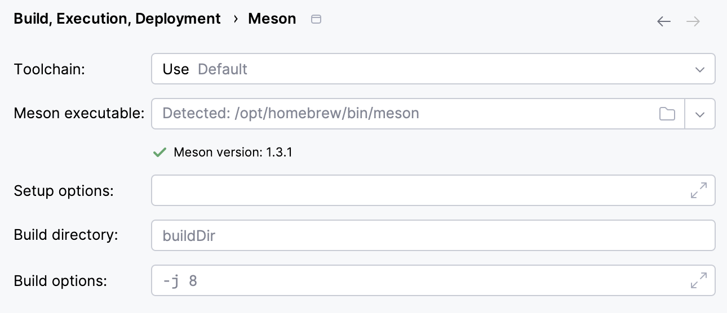Focus the Meson executable path field
This screenshot has height=313, width=727.
(394, 114)
